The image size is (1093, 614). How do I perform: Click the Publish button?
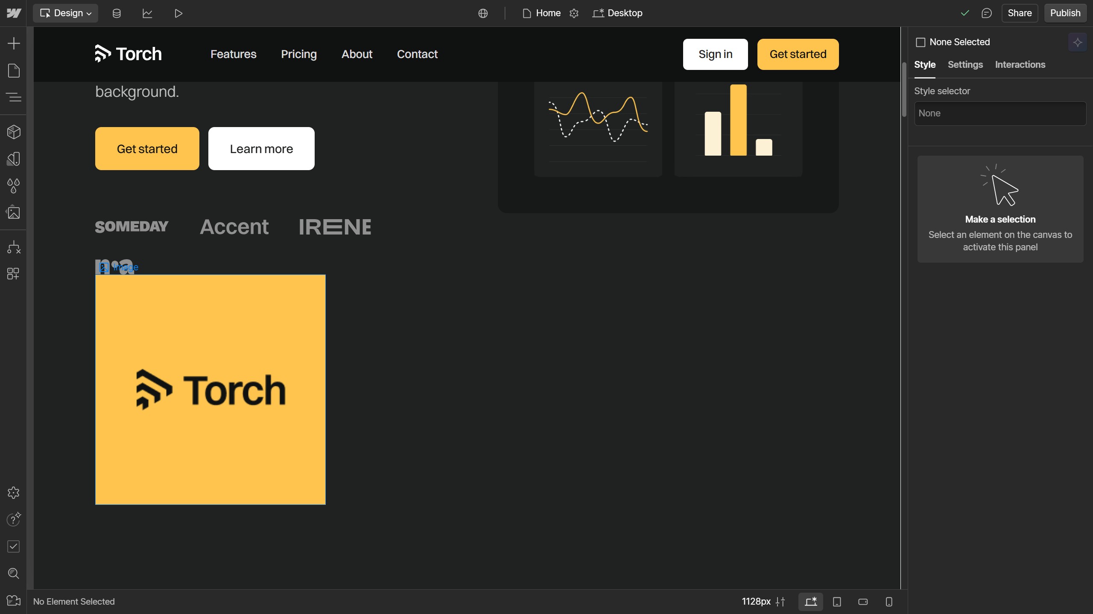click(1065, 13)
